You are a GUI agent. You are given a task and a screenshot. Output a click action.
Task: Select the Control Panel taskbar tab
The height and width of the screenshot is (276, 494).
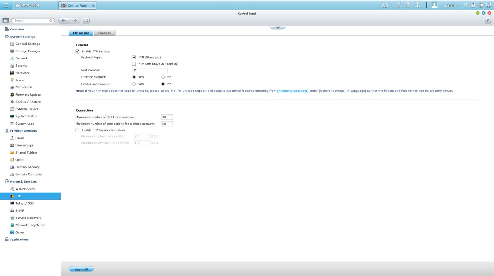pyautogui.click(x=78, y=5)
